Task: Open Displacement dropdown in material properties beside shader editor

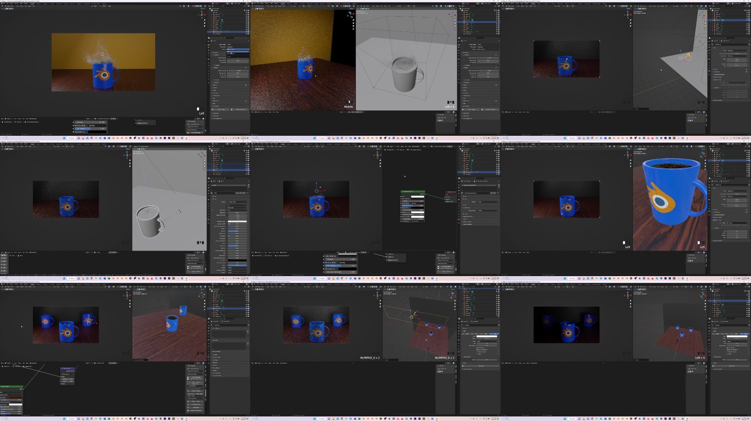Action: point(486,211)
